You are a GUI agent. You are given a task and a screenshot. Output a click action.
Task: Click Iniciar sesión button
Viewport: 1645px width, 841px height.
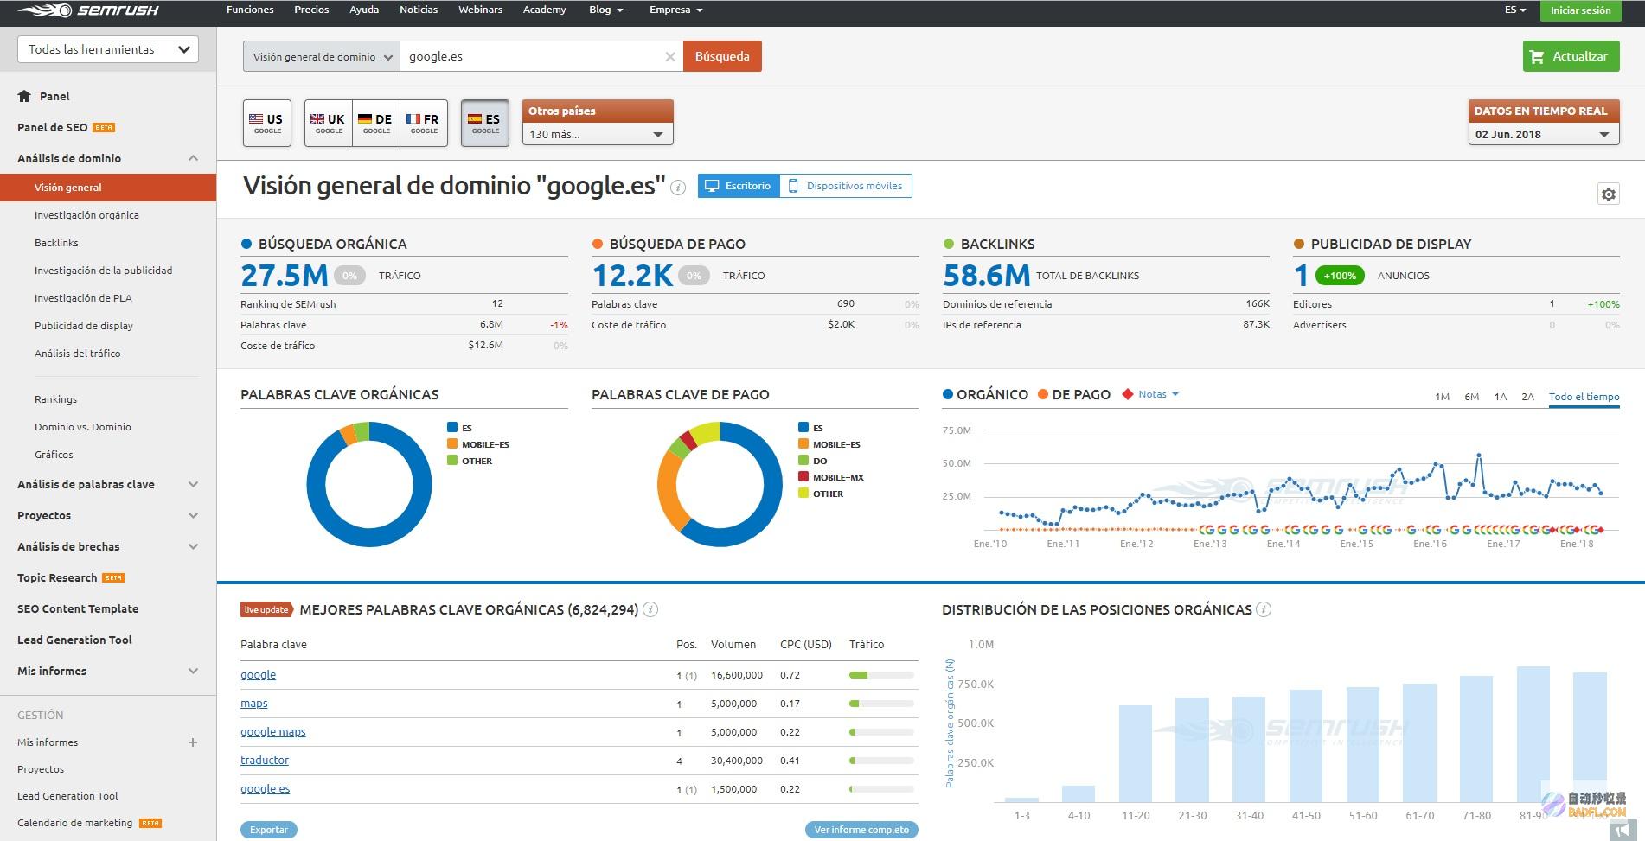(1580, 10)
